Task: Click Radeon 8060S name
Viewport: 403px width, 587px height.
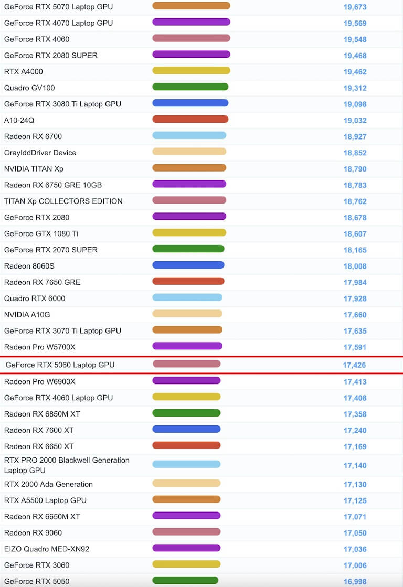Action: tap(29, 266)
